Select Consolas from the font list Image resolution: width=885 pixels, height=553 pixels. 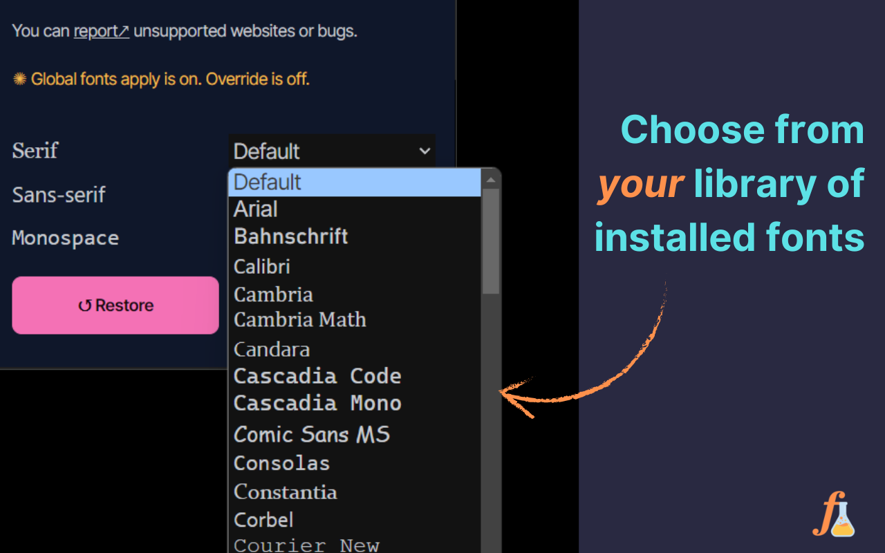tap(355, 463)
